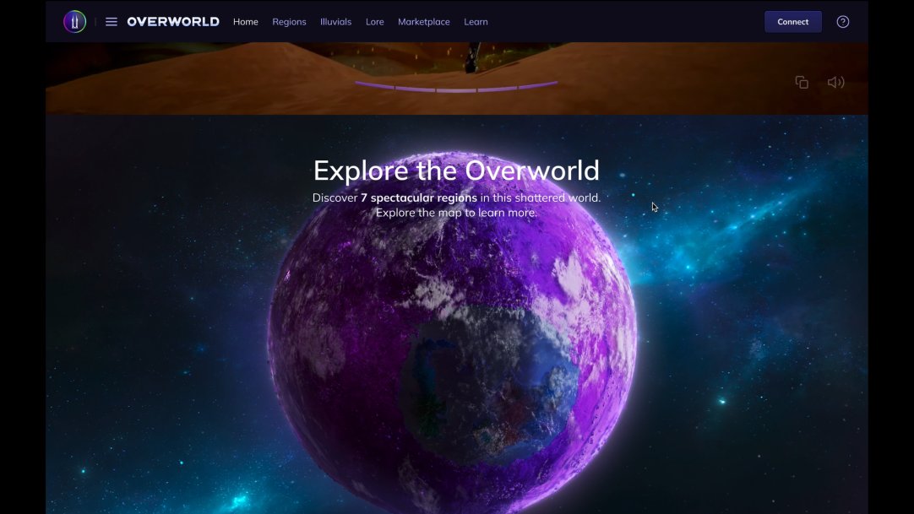Open the Learn nav item
Screen dimensions: 914x514
(476, 22)
